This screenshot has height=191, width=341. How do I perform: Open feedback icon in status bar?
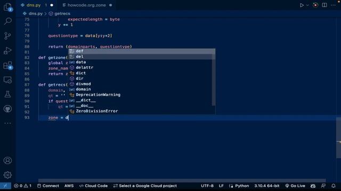pyautogui.click(x=323, y=186)
